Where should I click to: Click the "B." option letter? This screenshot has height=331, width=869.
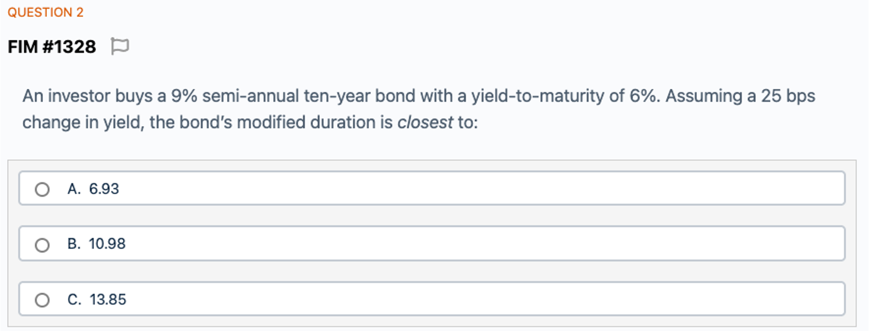74,244
